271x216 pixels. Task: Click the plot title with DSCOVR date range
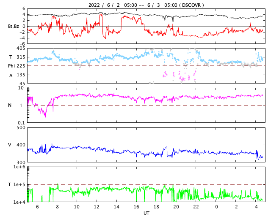pos(146,5)
